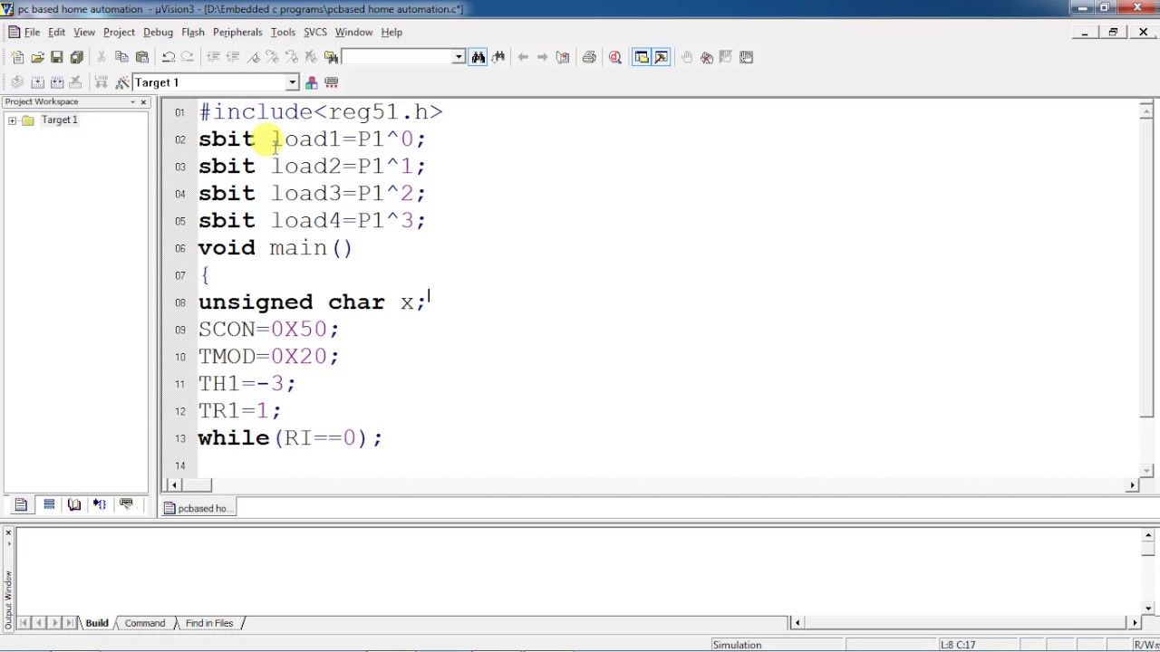
Task: Open the Peripherals menu
Action: coord(237,32)
